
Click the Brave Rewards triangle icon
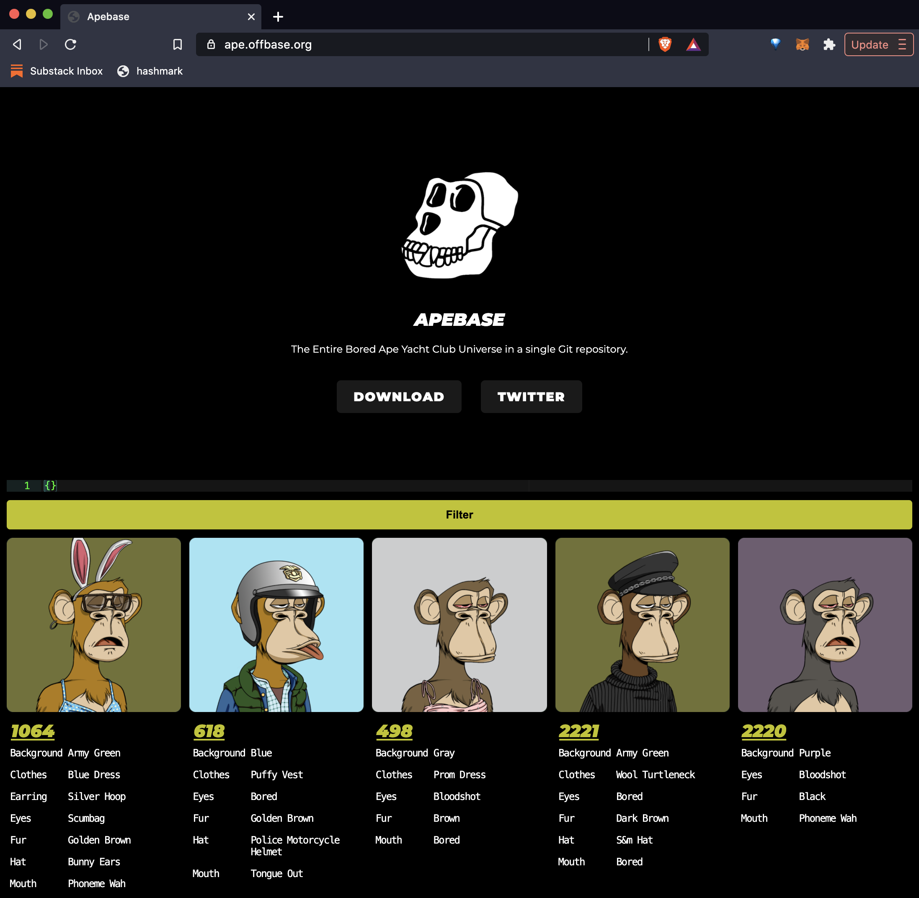point(693,44)
